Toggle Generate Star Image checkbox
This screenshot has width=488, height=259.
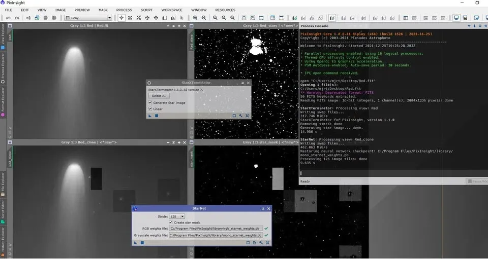coord(150,103)
